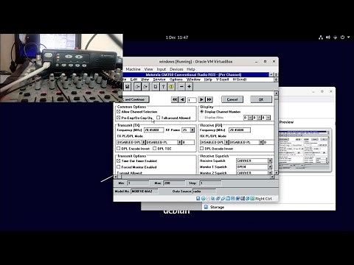Open the Monitor 2 Squelch dropdown
Viewport: 354px width, 265px height.
[270, 173]
